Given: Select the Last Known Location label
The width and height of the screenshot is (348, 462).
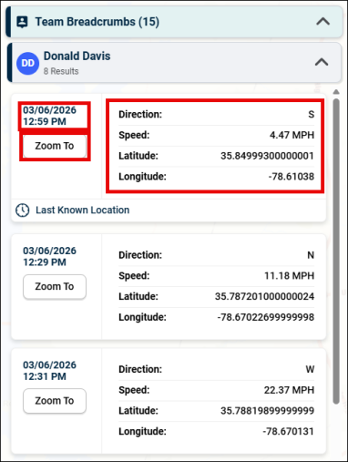Looking at the screenshot, I should click(x=83, y=210).
